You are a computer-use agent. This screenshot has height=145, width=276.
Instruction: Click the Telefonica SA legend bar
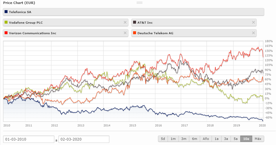point(133,12)
